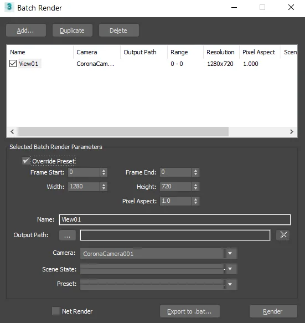Screen dimensions: 305x323
Task: Duplicate the selected batch view
Action: coord(72,30)
